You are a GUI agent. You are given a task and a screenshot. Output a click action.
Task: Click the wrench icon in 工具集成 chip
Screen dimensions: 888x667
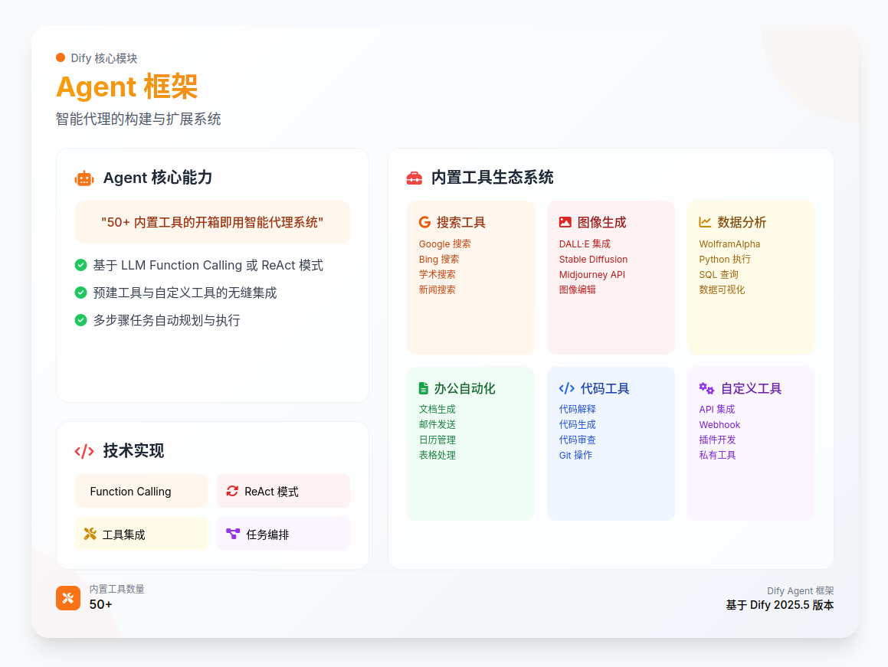[x=90, y=534]
